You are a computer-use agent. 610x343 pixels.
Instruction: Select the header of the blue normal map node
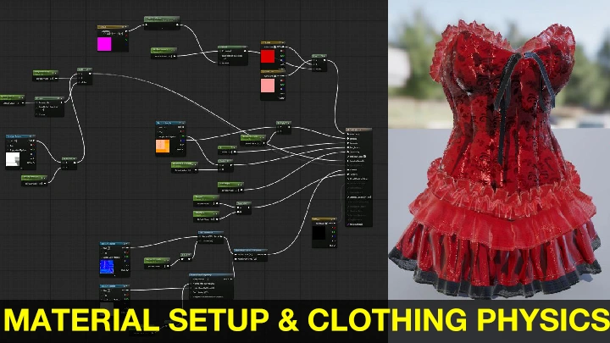(x=114, y=243)
